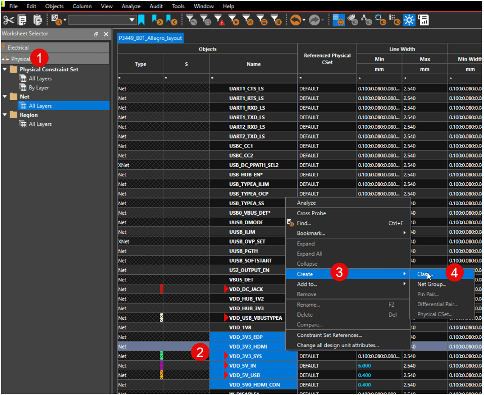The height and width of the screenshot is (395, 484).
Task: Collapse the Region folder in tree
Action: tap(5, 115)
